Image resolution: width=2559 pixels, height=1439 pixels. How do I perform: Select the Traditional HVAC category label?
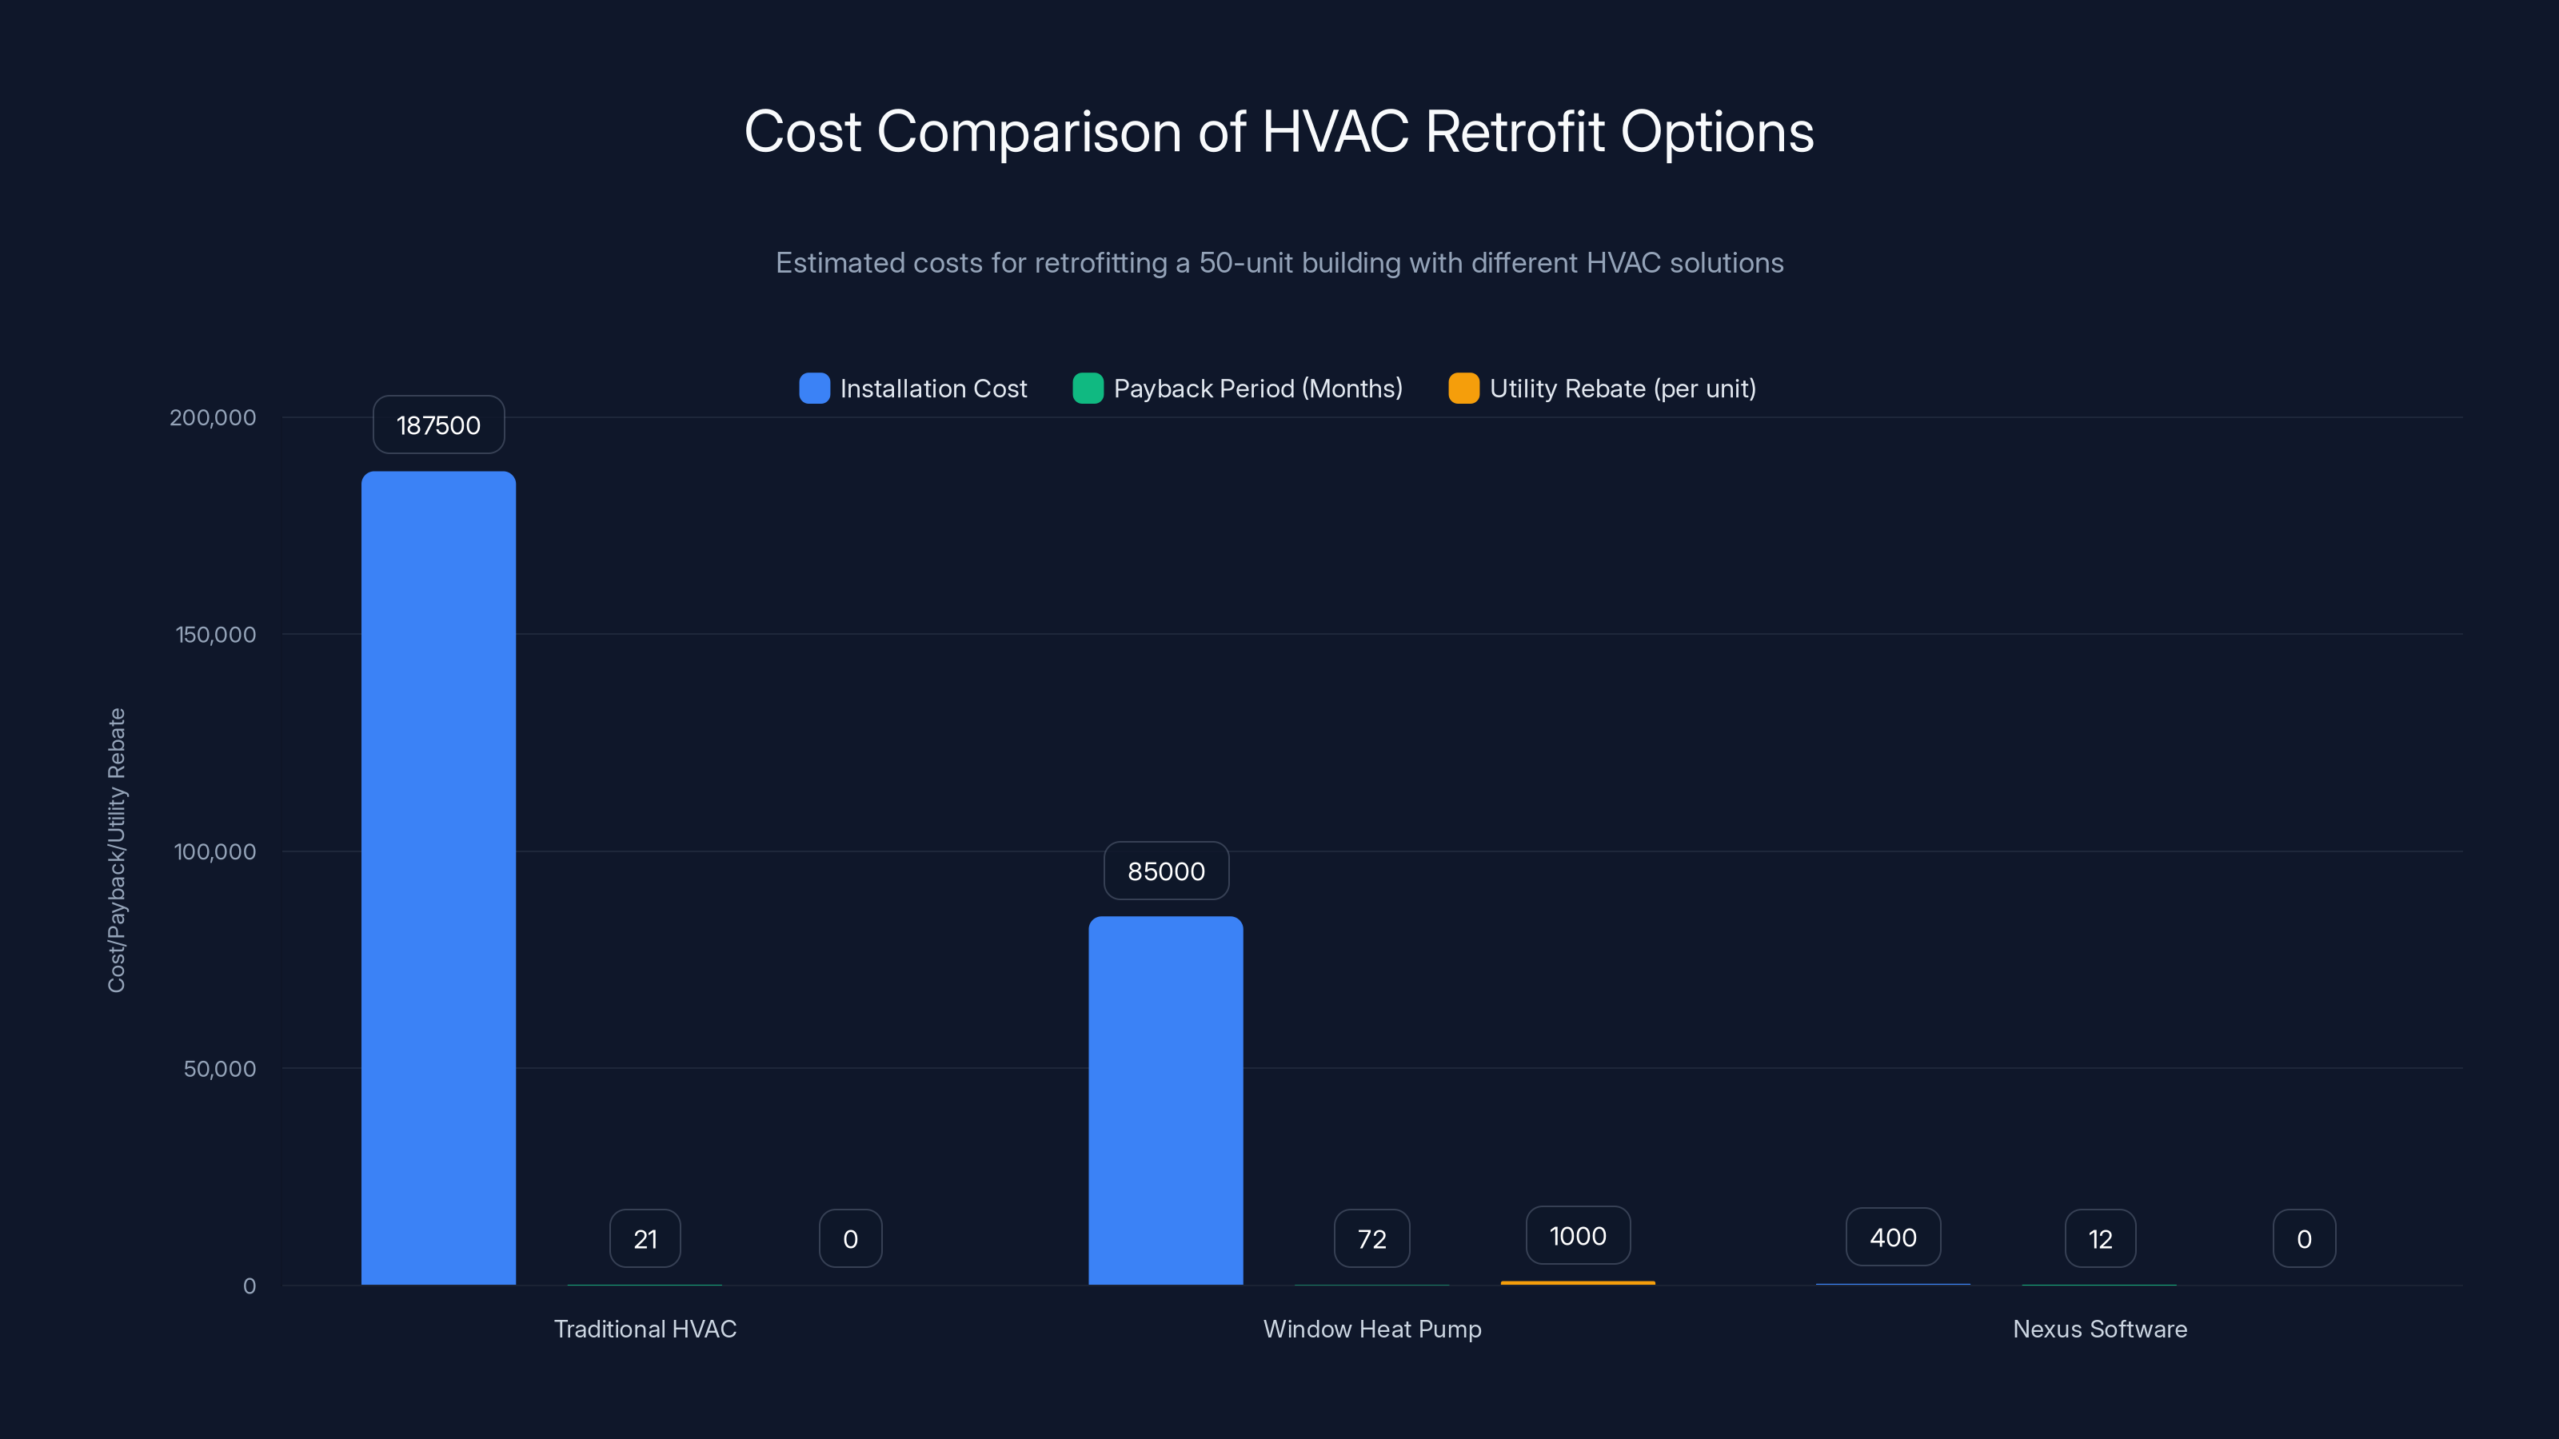pyautogui.click(x=645, y=1329)
